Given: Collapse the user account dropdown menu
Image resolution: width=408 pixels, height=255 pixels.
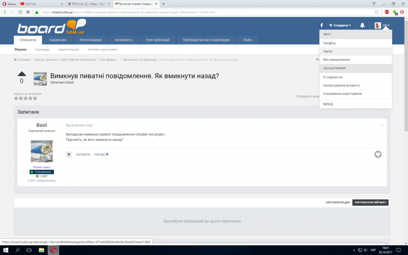Looking at the screenshot, I should tap(382, 25).
